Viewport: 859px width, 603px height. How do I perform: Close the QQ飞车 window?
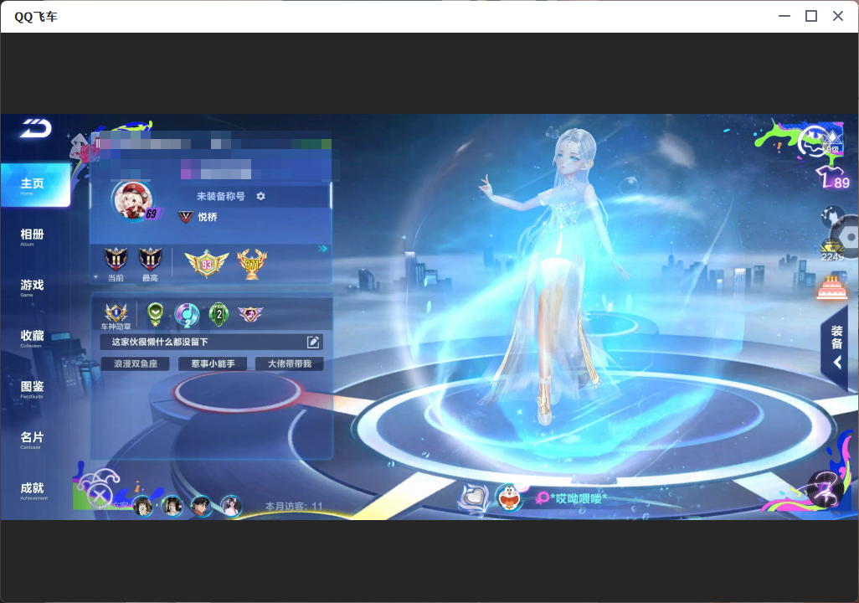pyautogui.click(x=838, y=16)
